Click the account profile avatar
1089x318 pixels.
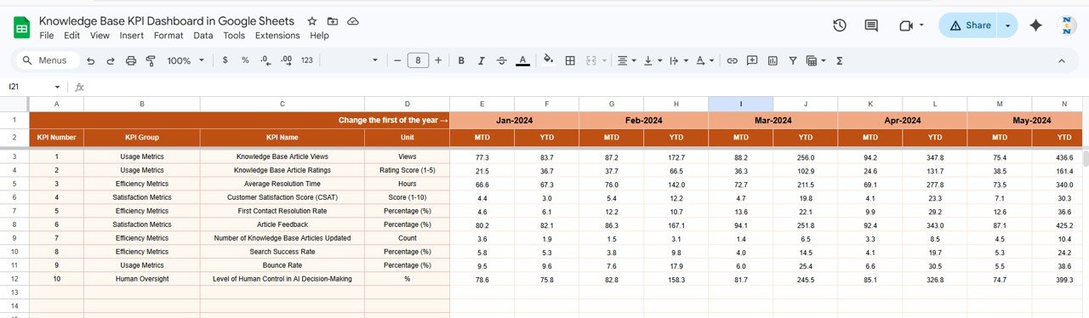[x=1067, y=26]
